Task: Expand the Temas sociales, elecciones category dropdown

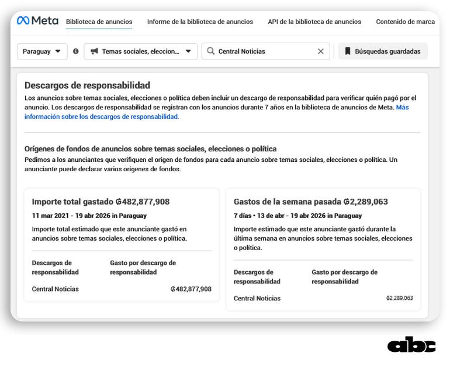Action: click(x=141, y=51)
